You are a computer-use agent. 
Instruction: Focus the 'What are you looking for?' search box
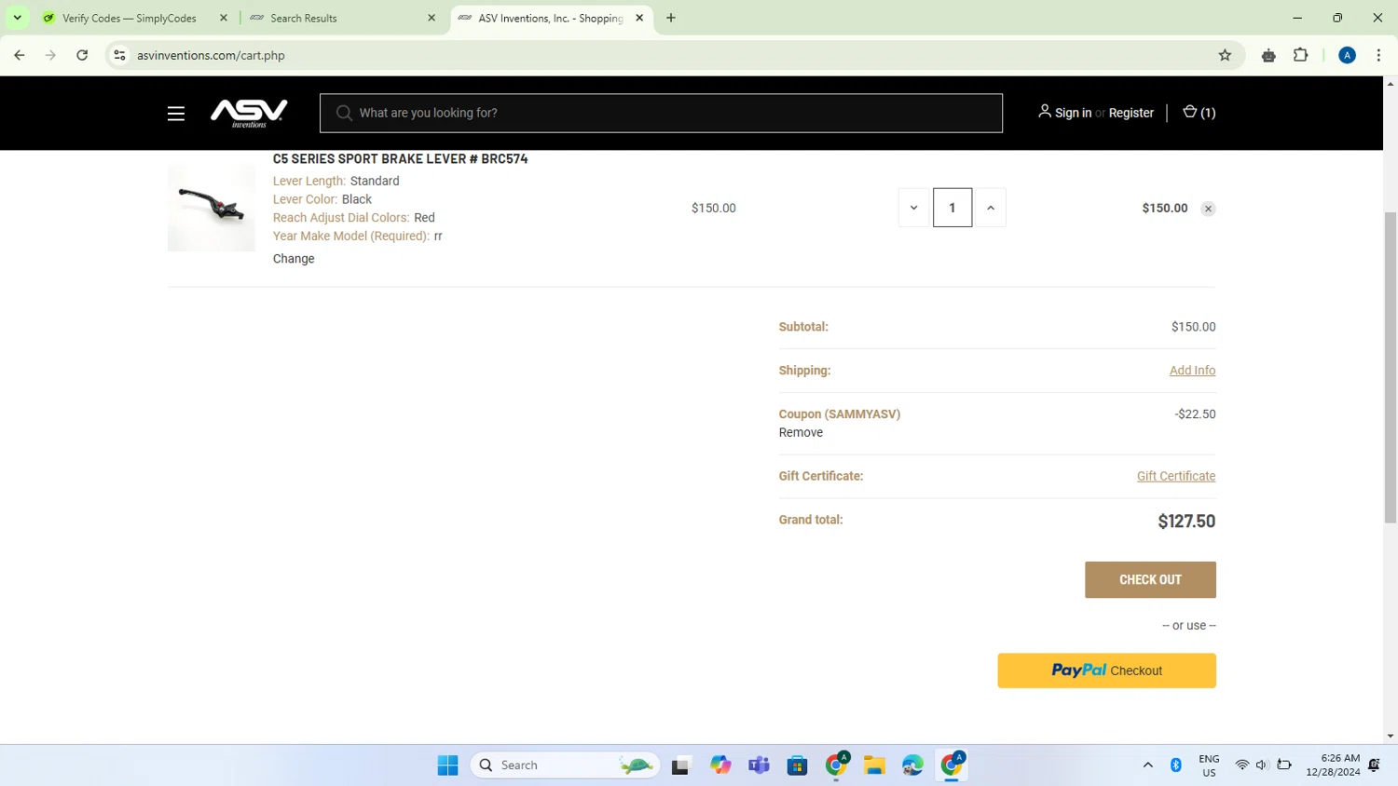pos(661,113)
